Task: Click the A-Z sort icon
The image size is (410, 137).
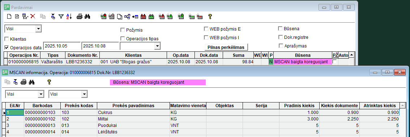Action: click(x=69, y=17)
